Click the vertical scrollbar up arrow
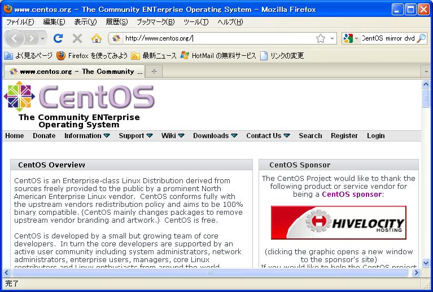The width and height of the screenshot is (433, 292). [426, 84]
